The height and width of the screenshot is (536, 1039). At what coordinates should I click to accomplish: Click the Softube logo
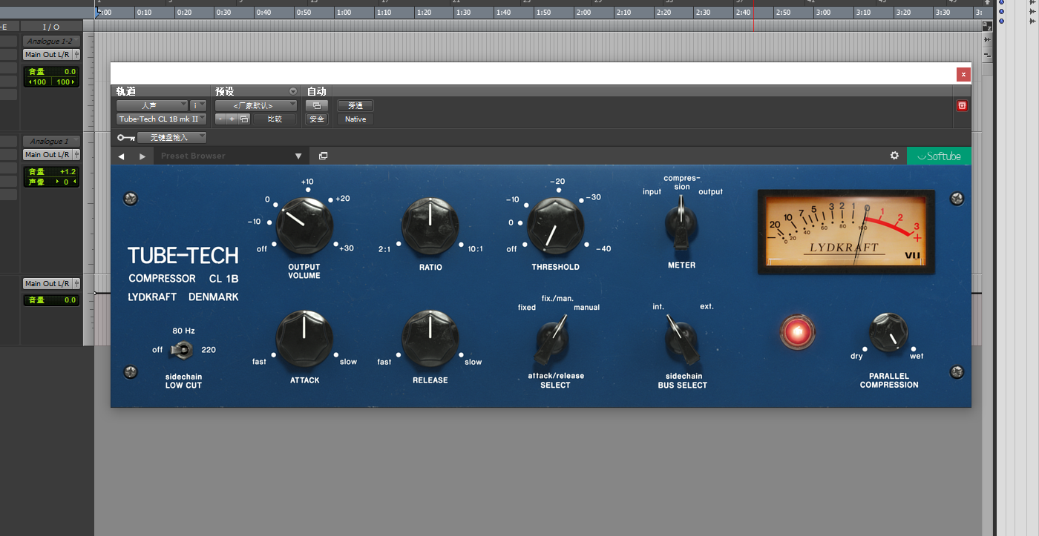point(939,156)
